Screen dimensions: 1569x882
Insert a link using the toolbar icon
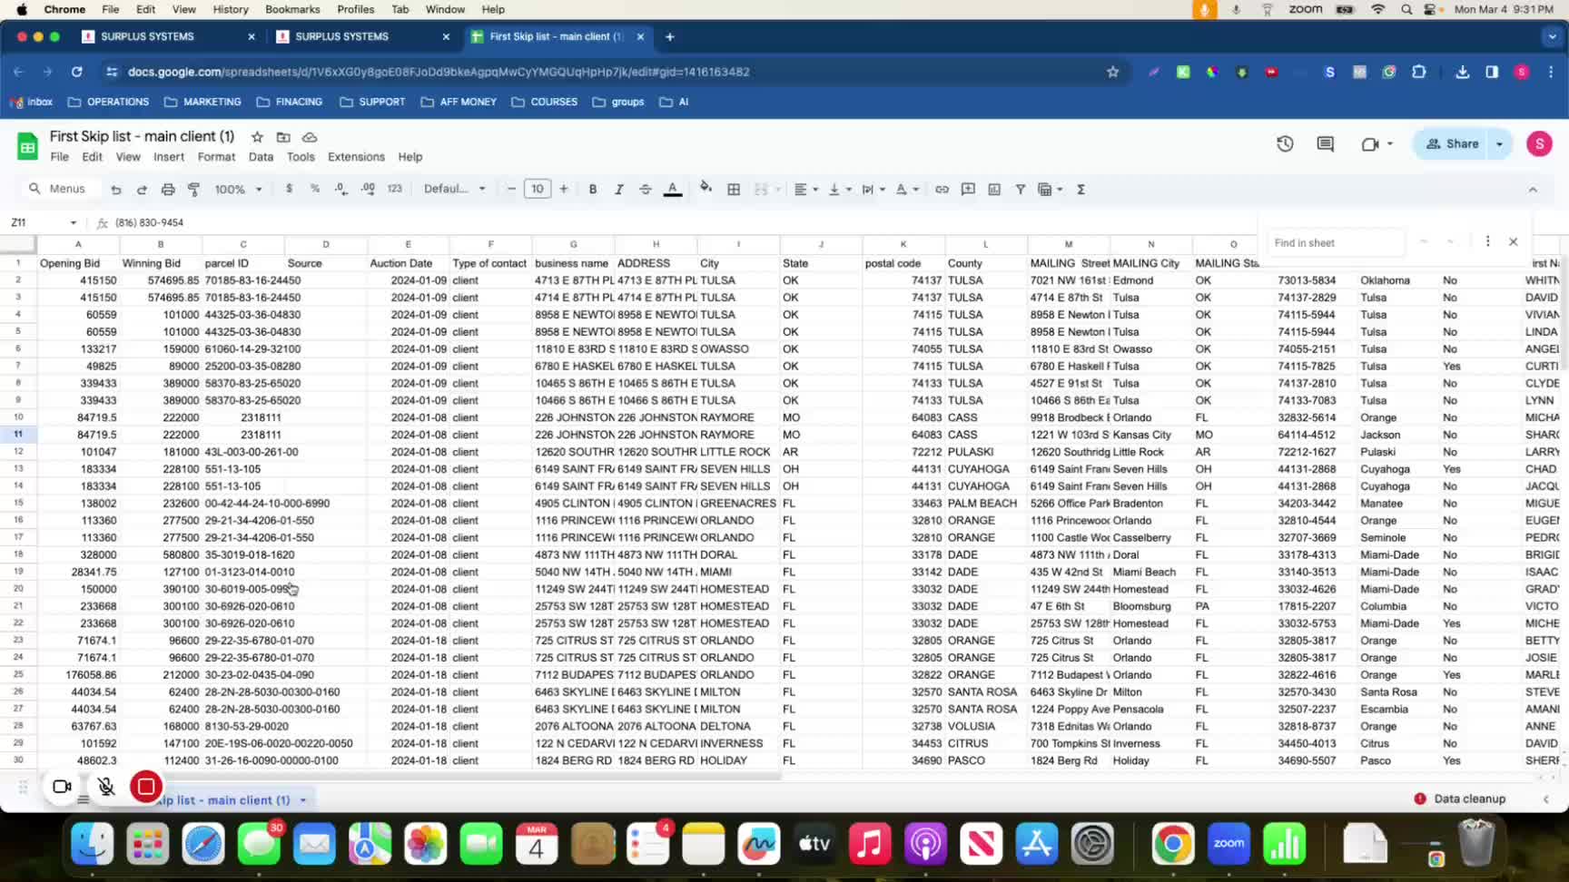942,190
